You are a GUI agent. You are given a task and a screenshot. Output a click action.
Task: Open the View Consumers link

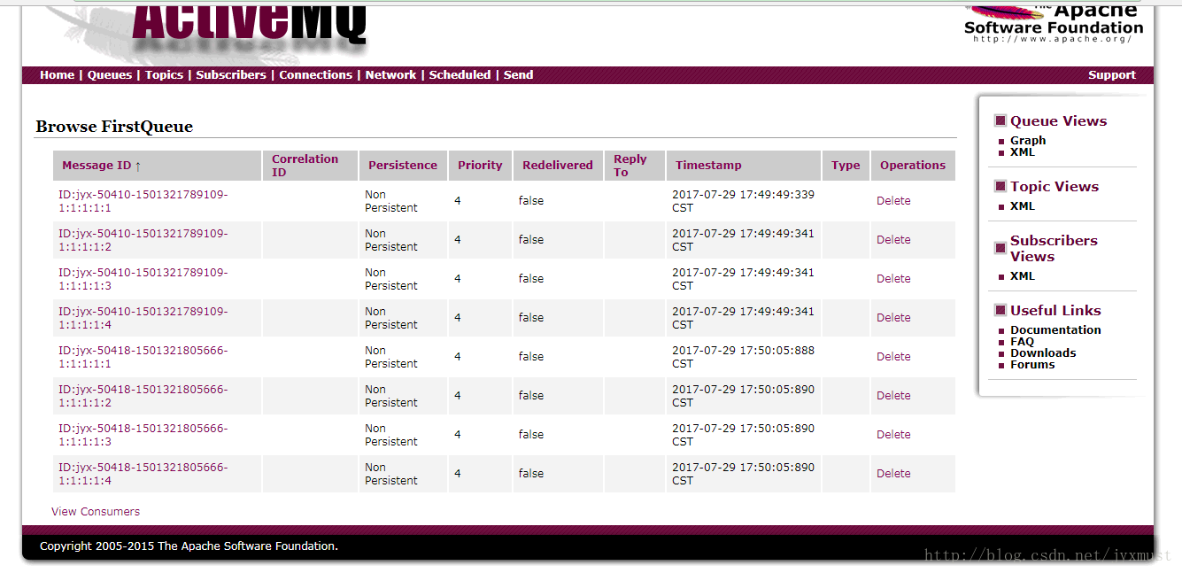[x=96, y=512]
